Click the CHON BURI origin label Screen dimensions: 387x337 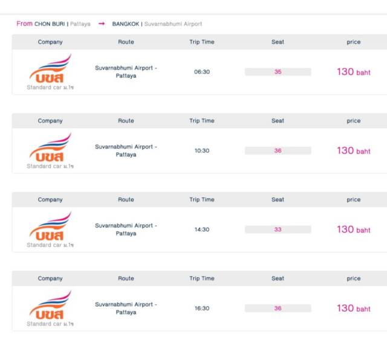coord(50,24)
